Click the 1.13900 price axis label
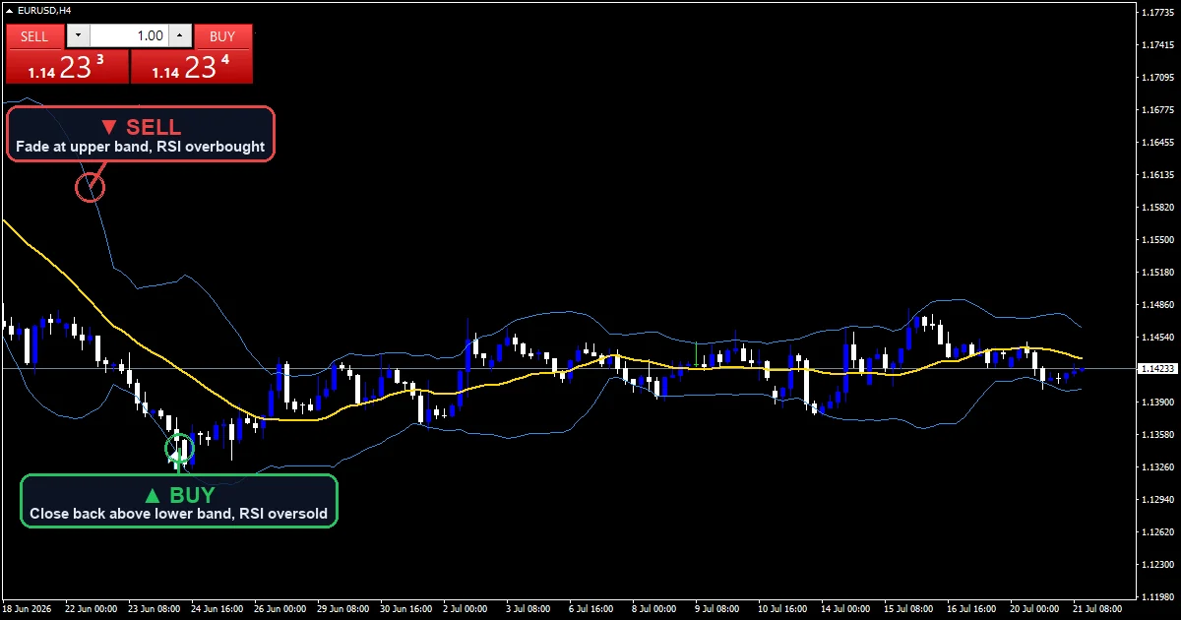 click(1157, 402)
